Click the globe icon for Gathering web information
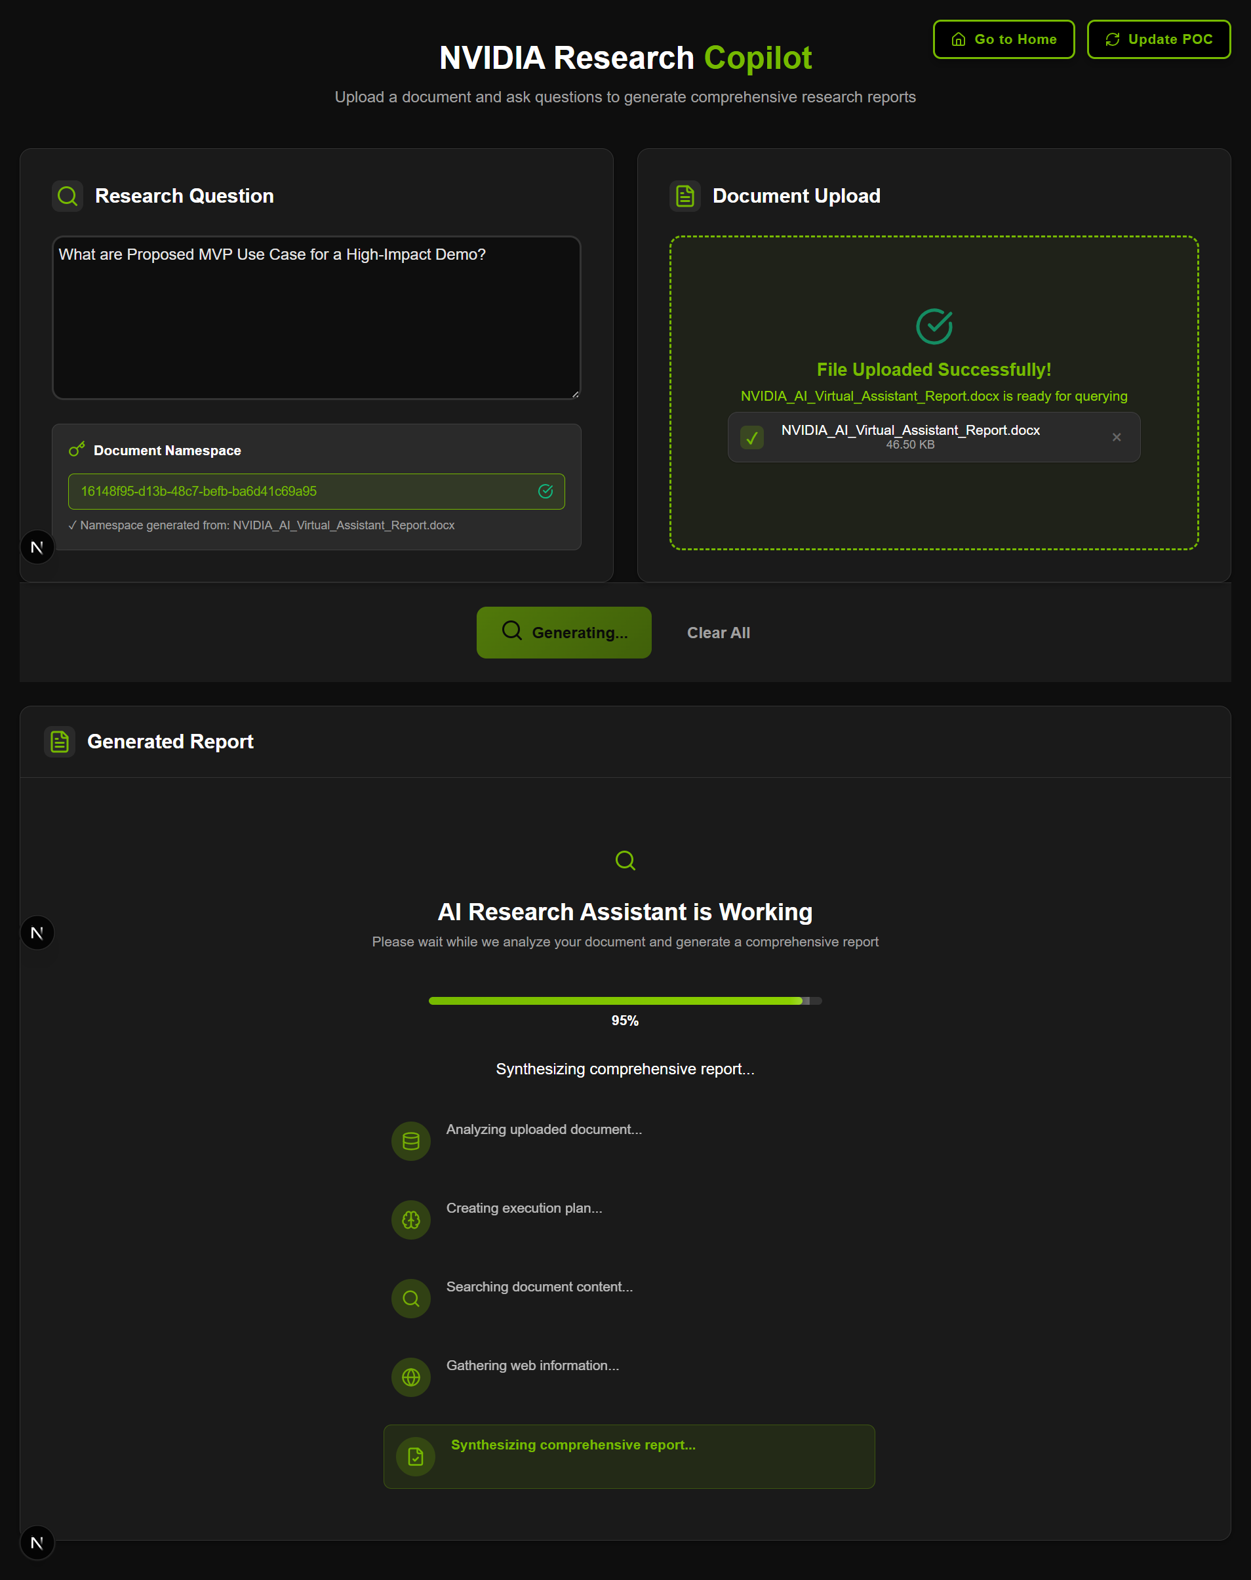The height and width of the screenshot is (1580, 1251). (410, 1377)
